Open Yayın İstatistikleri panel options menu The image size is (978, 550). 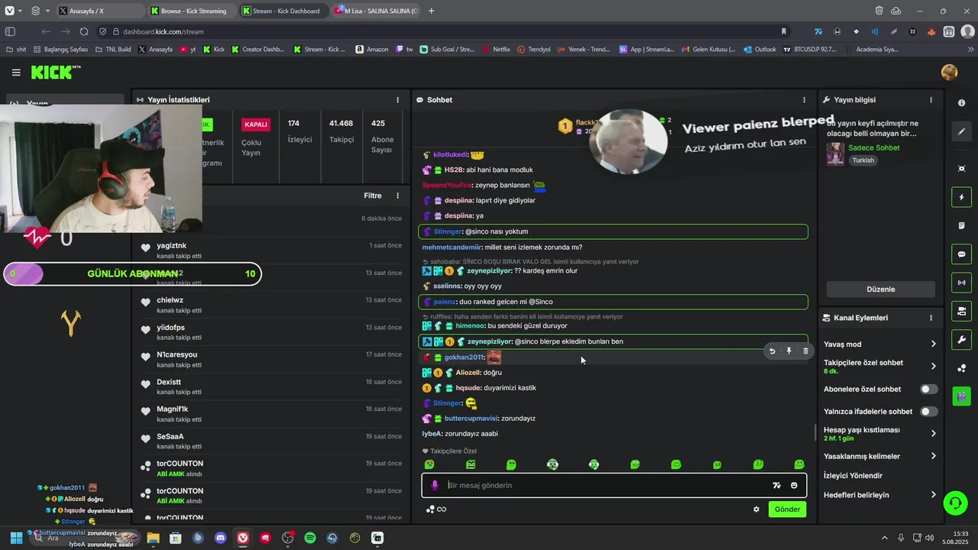397,100
